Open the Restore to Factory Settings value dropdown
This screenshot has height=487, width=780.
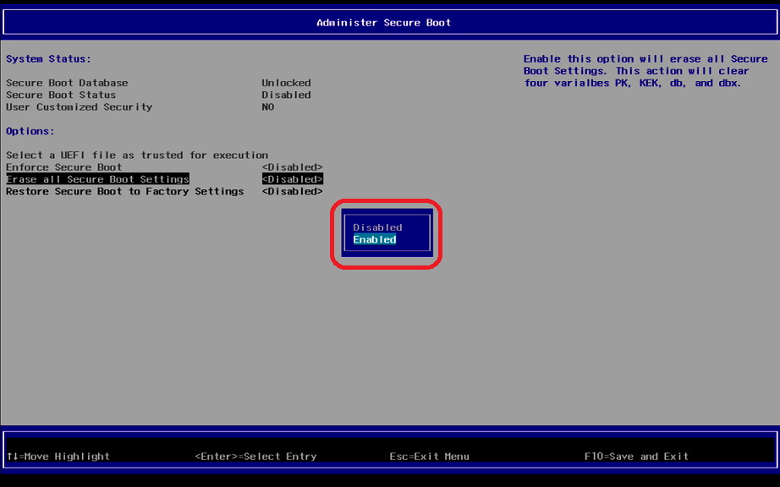coord(292,191)
